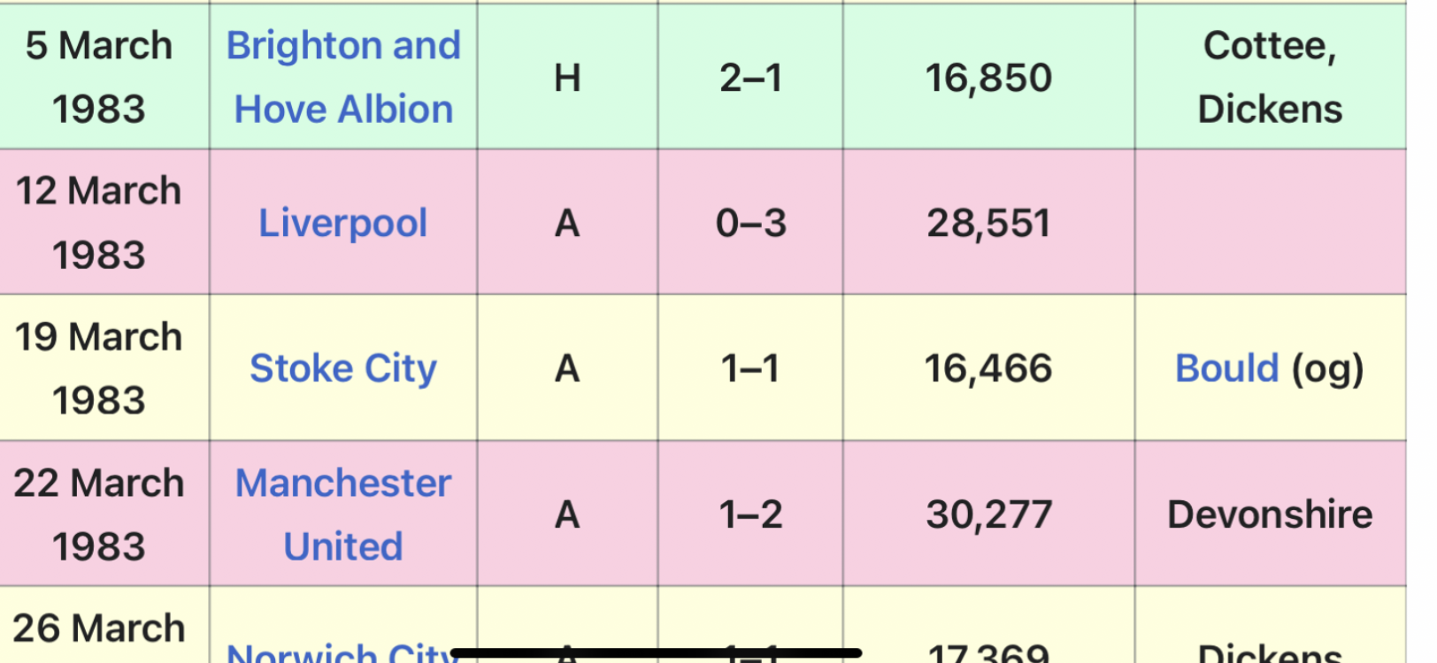Click the 1–2 result cell
Image resolution: width=1437 pixels, height=663 pixels.
pos(750,514)
